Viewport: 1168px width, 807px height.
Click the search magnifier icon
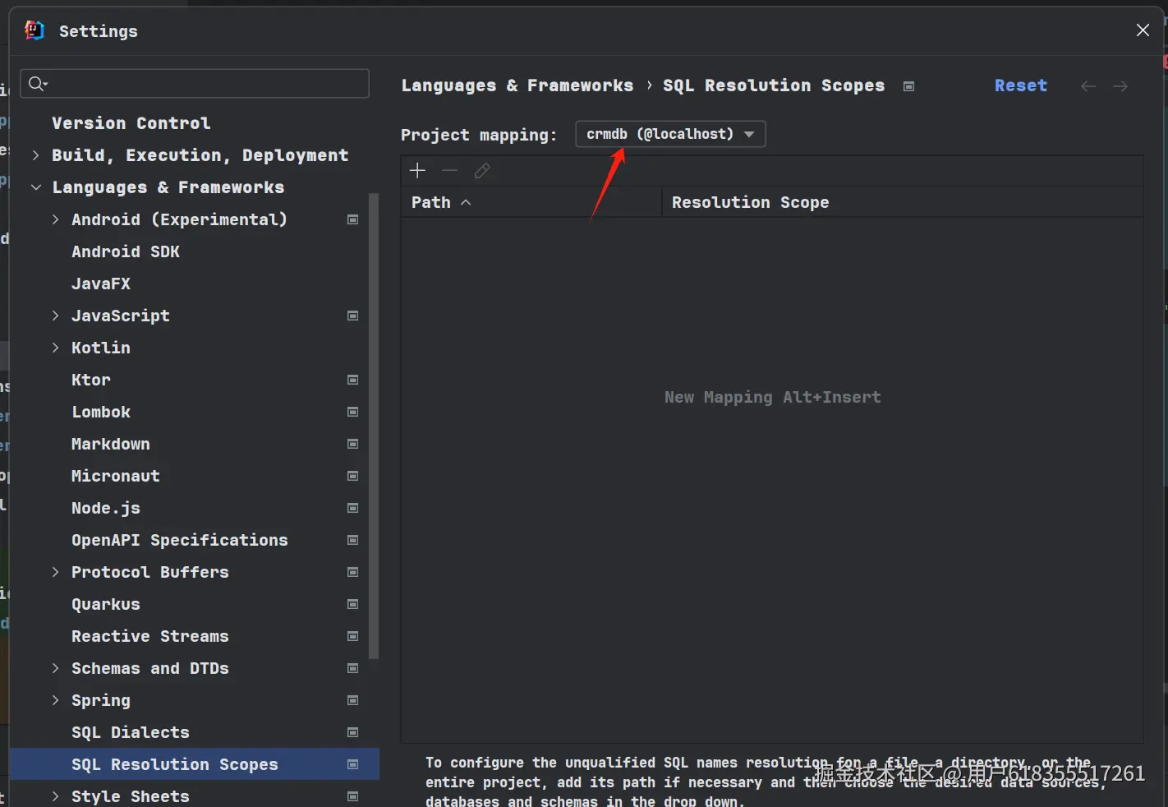[37, 84]
